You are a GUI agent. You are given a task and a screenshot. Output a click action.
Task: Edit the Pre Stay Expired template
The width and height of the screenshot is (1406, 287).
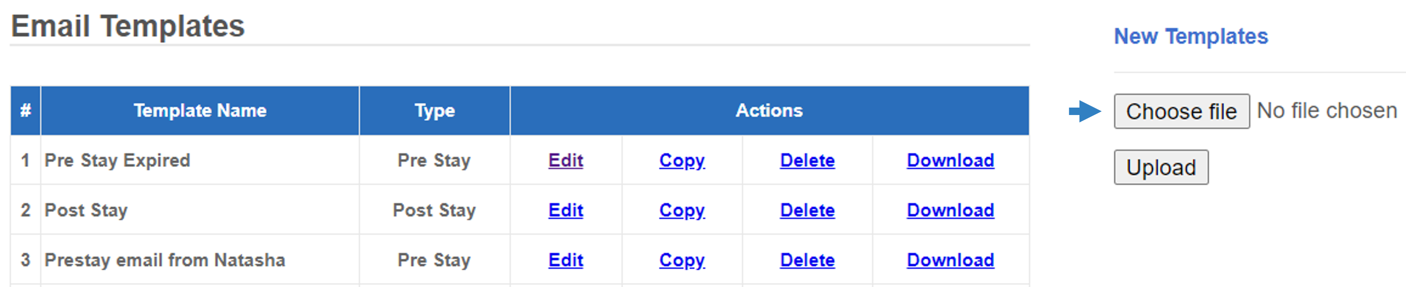click(x=565, y=160)
